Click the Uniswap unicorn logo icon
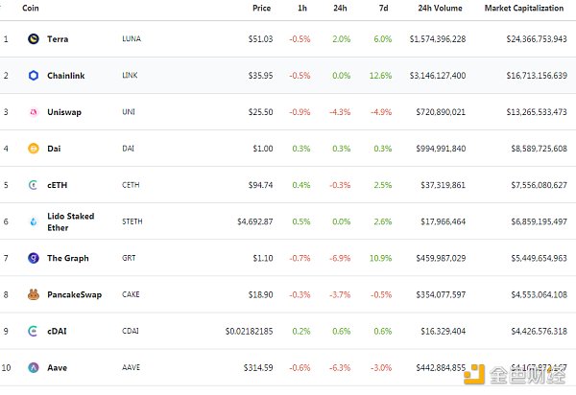This screenshot has width=576, height=395. (x=33, y=112)
